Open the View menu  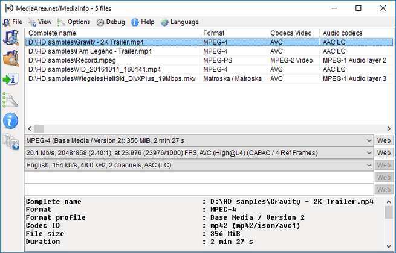tap(40, 22)
